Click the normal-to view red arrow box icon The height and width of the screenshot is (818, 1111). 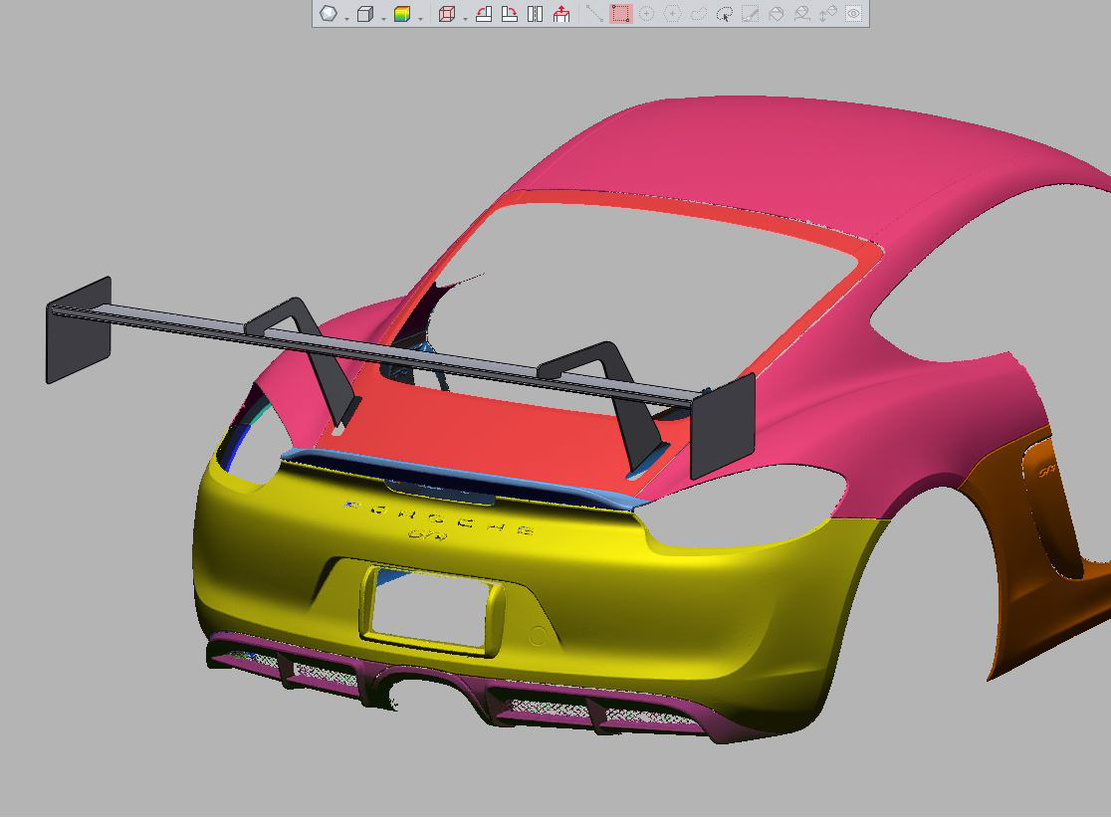coord(561,14)
